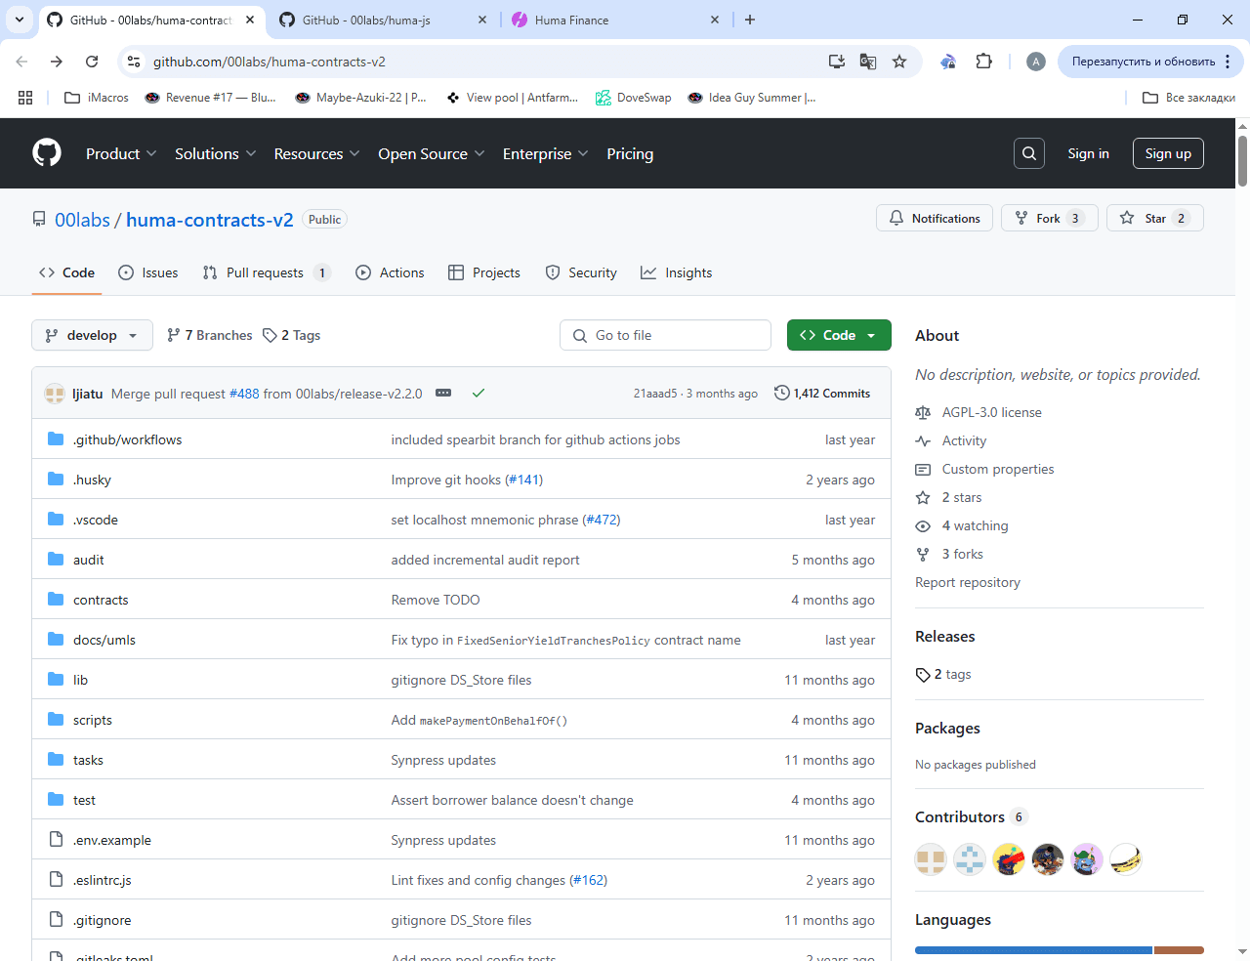Bookmark this page with the star icon

(x=899, y=62)
